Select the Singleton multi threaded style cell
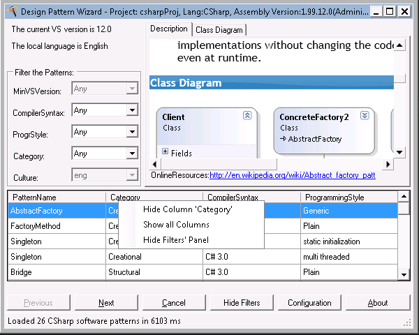The width and height of the screenshot is (419, 335). [349, 257]
